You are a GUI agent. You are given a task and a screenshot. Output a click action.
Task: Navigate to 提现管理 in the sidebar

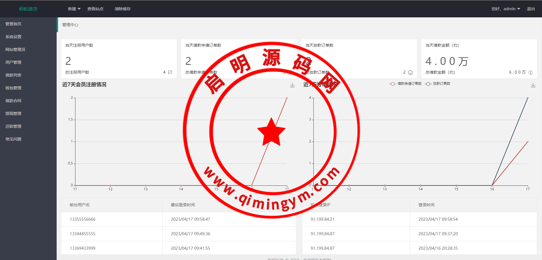pyautogui.click(x=13, y=114)
